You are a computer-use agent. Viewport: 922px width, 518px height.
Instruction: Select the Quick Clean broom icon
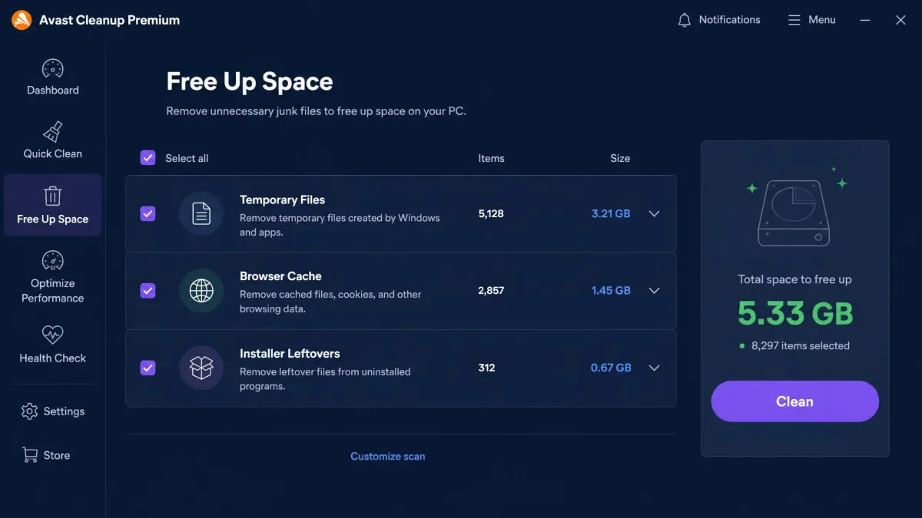[52, 132]
